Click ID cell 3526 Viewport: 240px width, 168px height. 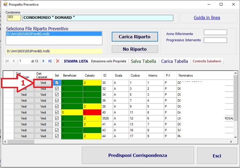tap(107, 118)
